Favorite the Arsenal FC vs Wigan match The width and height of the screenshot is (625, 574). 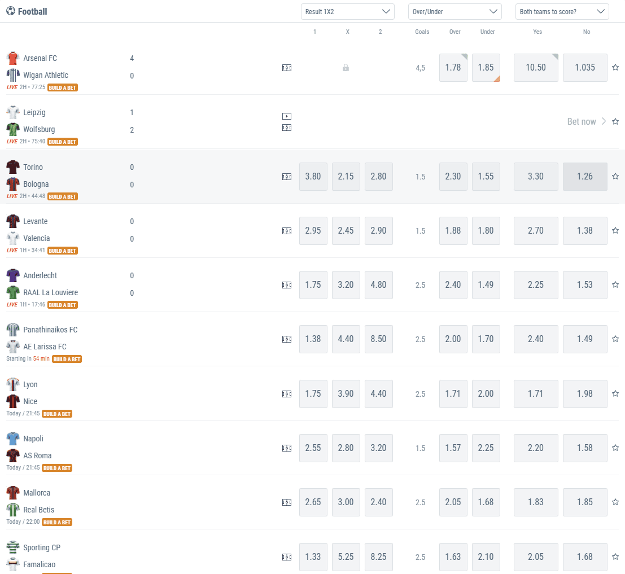tap(615, 67)
